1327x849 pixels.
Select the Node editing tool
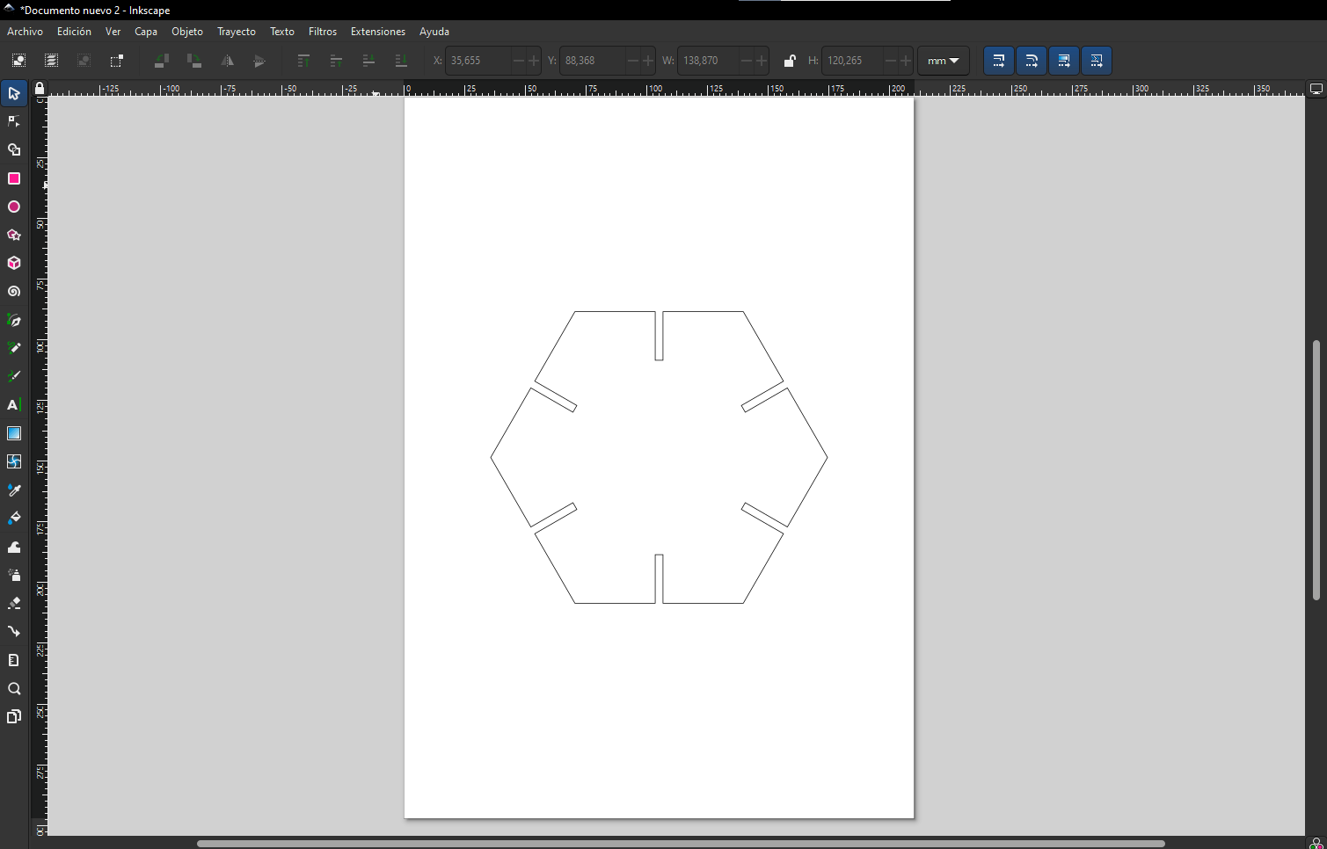14,121
